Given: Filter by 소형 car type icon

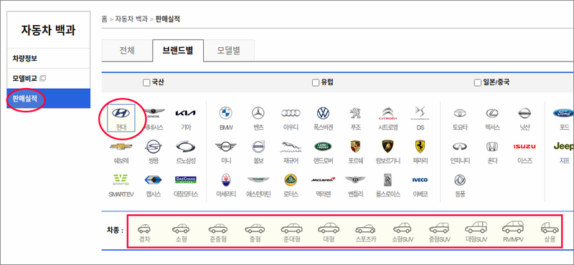Looking at the screenshot, I should point(181,229).
